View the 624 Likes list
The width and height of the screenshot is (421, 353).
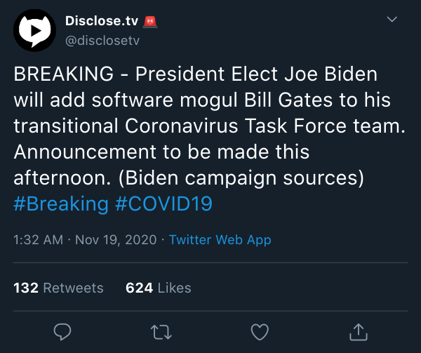pos(159,288)
